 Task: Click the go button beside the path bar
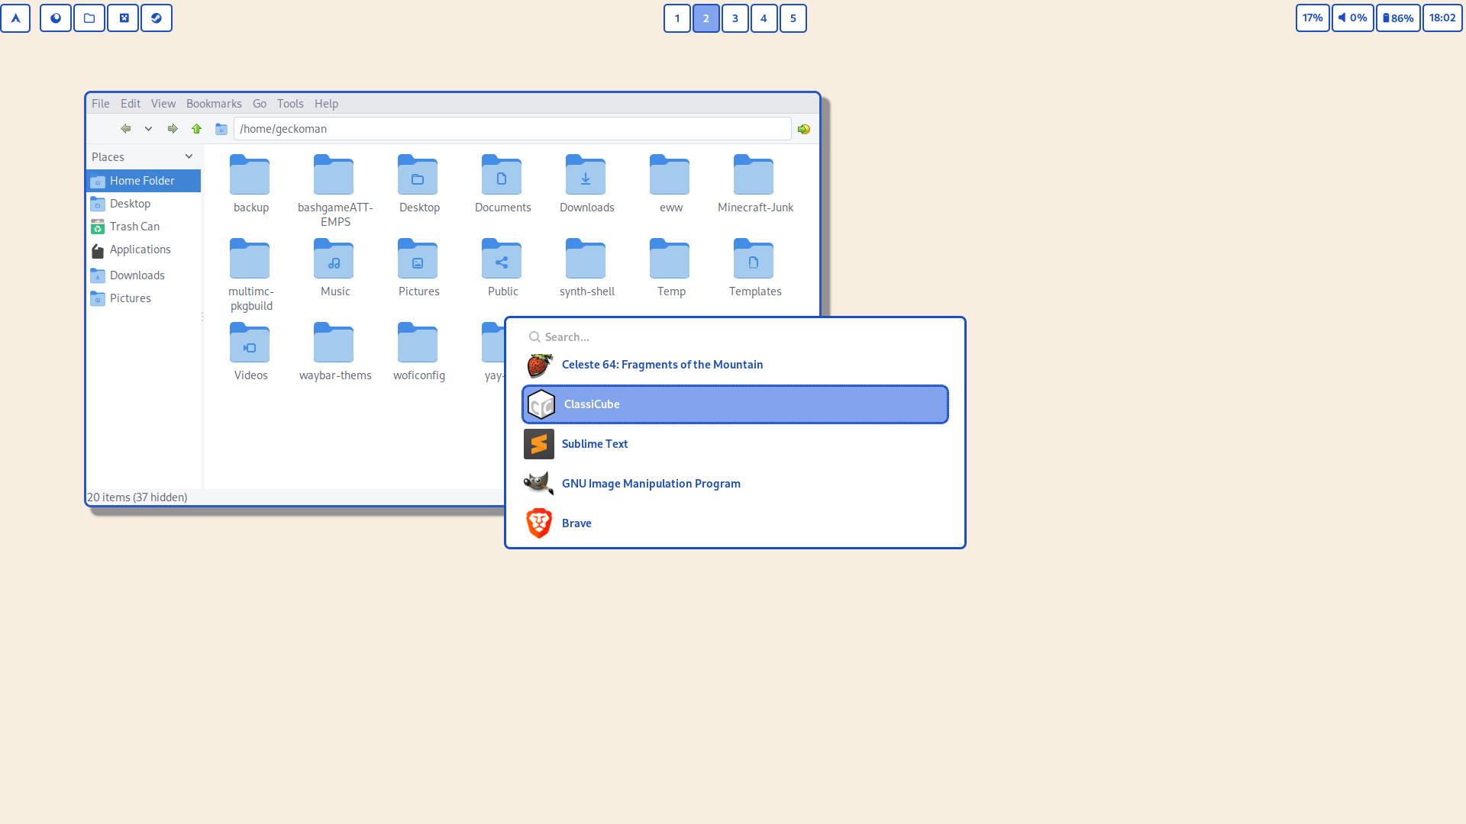pyautogui.click(x=804, y=129)
